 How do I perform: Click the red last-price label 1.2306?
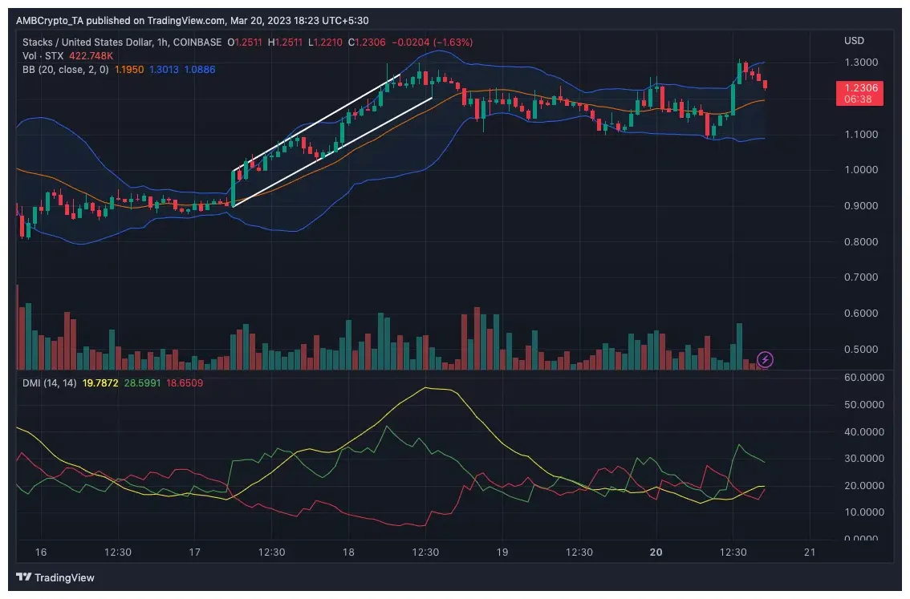click(x=861, y=88)
